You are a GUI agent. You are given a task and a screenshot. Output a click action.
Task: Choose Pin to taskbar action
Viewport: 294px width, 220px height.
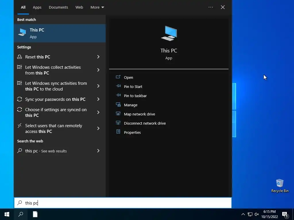[x=135, y=96]
